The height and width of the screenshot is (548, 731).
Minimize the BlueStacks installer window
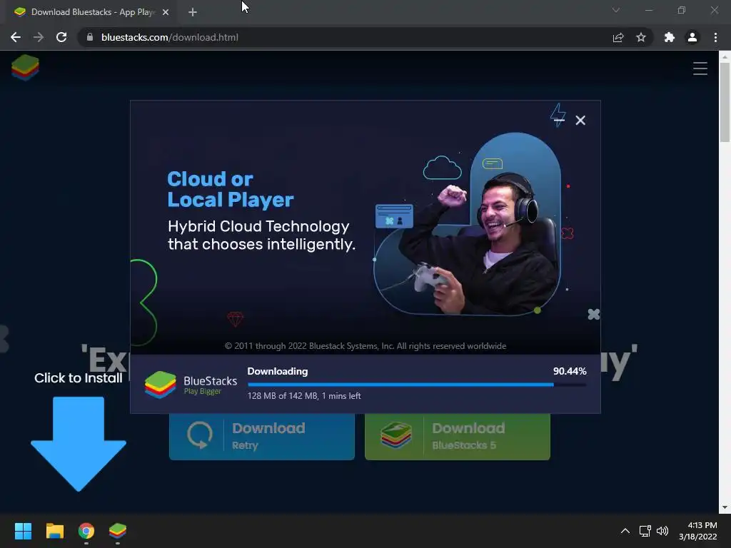(560, 120)
